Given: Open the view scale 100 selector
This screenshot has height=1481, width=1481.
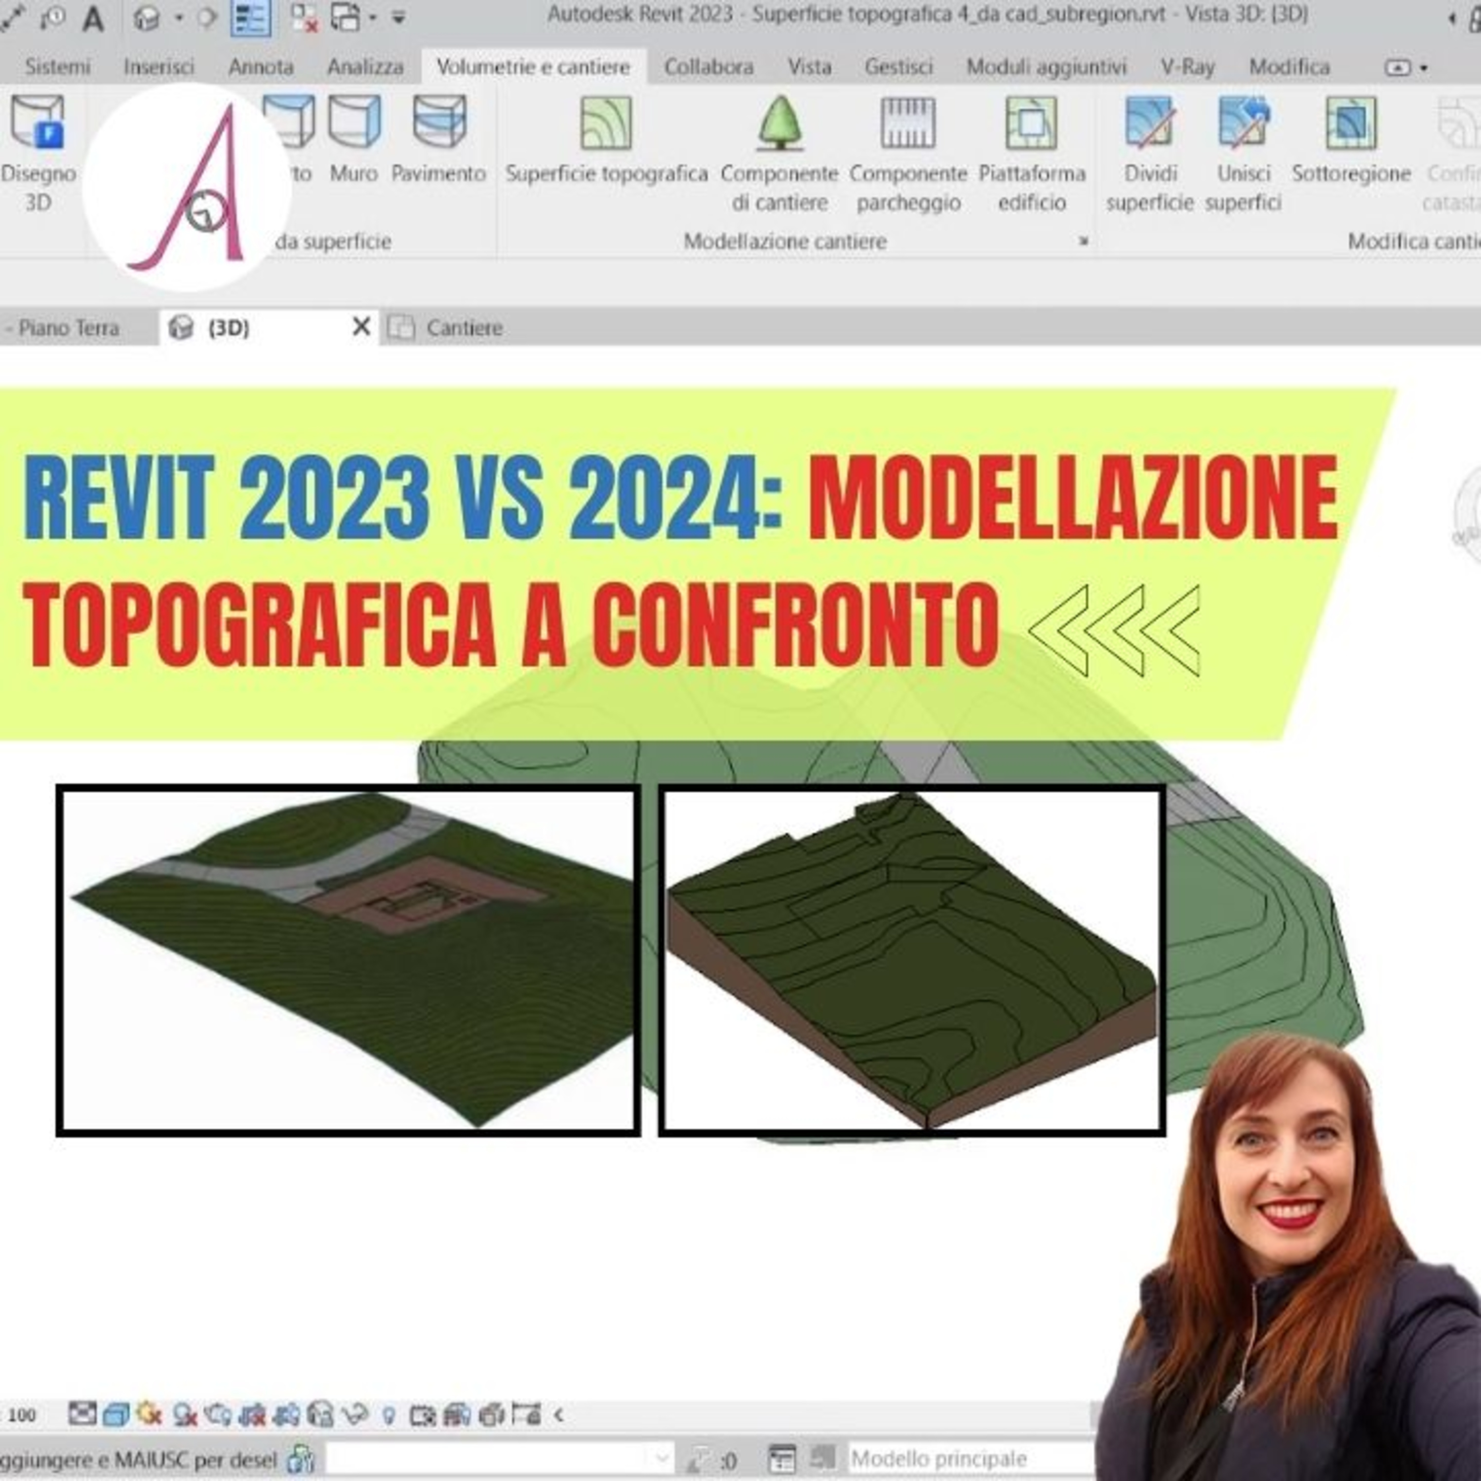Looking at the screenshot, I should coord(21,1415).
